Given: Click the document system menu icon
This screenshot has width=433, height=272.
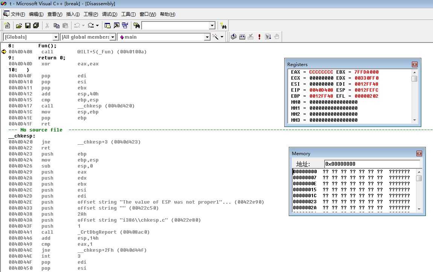Looking at the screenshot, I should coord(6,14).
